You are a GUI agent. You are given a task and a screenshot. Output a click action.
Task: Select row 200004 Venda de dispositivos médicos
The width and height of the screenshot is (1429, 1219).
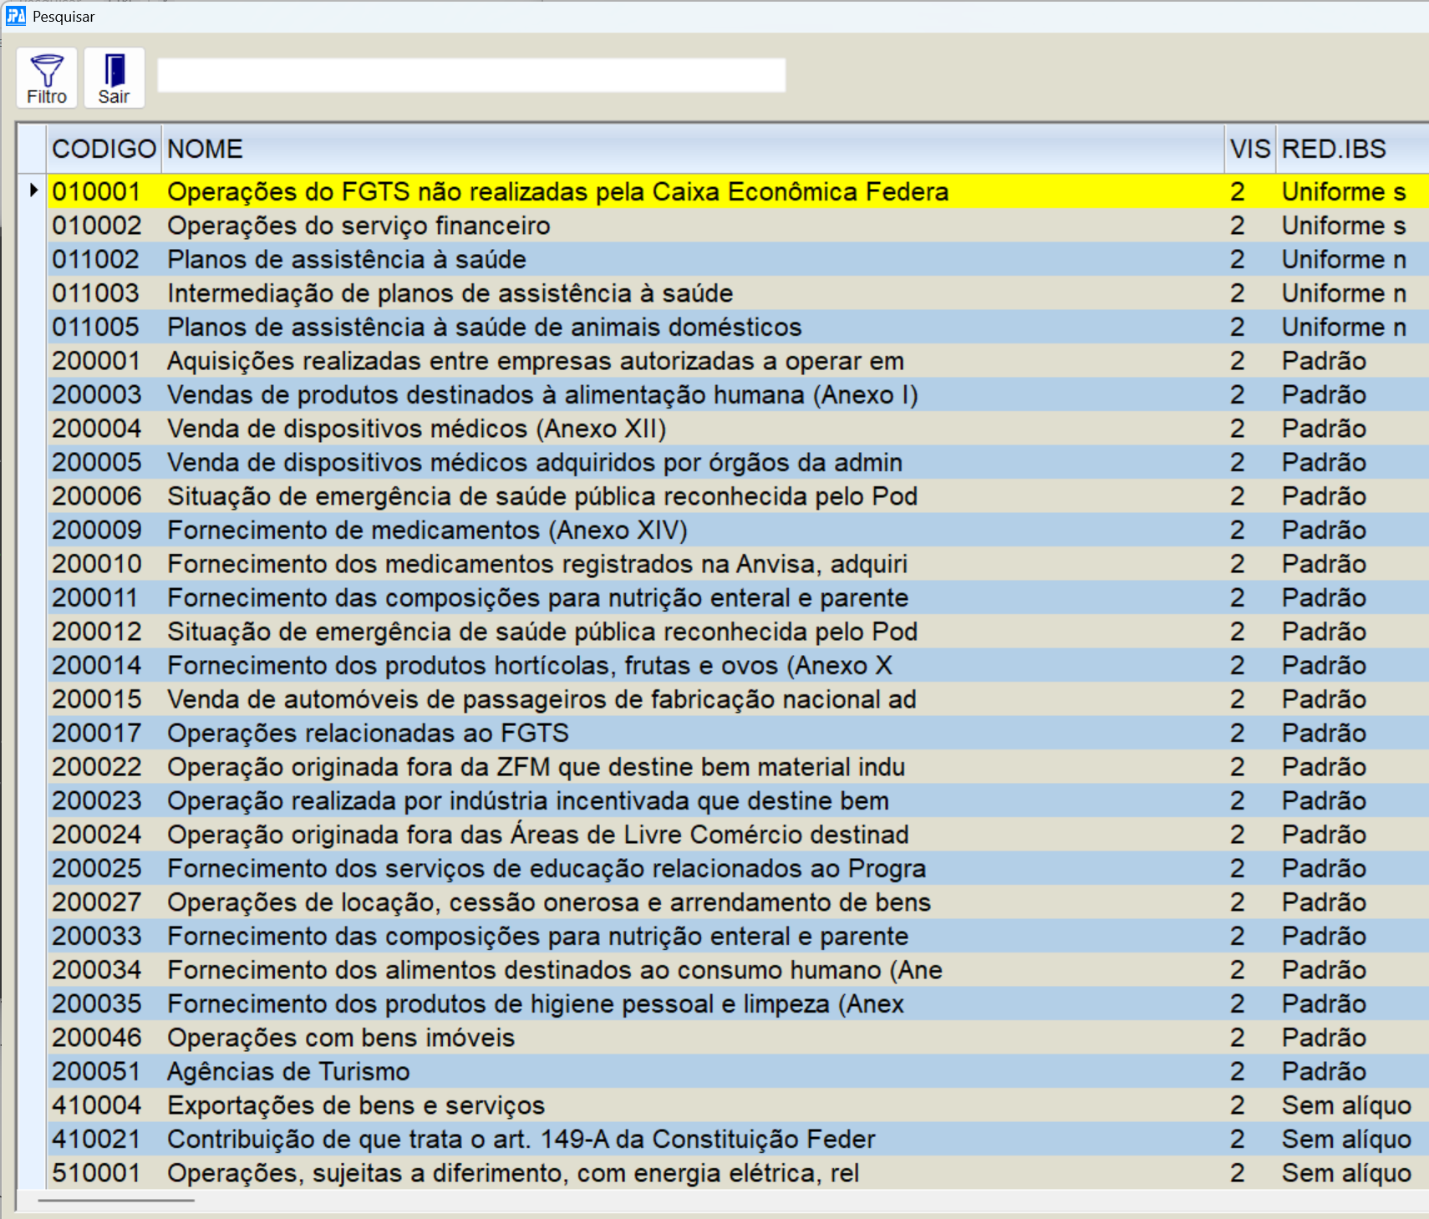416,429
